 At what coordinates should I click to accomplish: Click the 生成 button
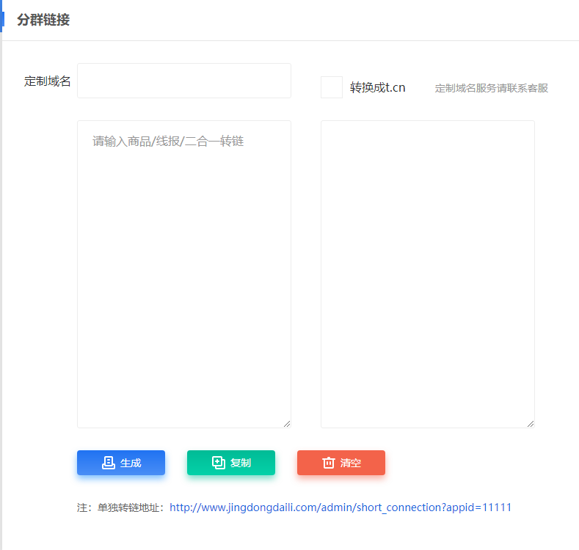(x=121, y=463)
